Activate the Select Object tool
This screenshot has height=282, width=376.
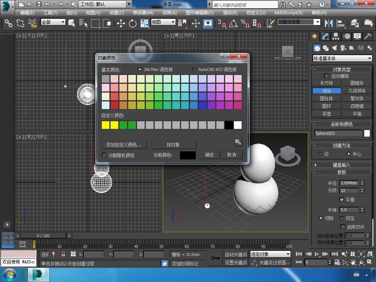[72, 23]
